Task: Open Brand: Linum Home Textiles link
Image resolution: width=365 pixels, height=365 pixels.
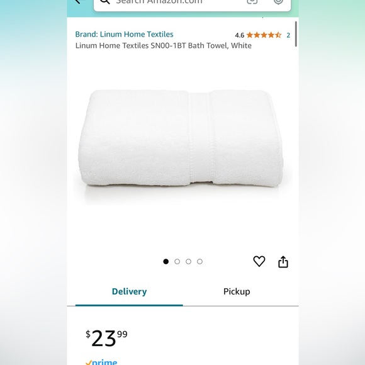Action: point(125,34)
